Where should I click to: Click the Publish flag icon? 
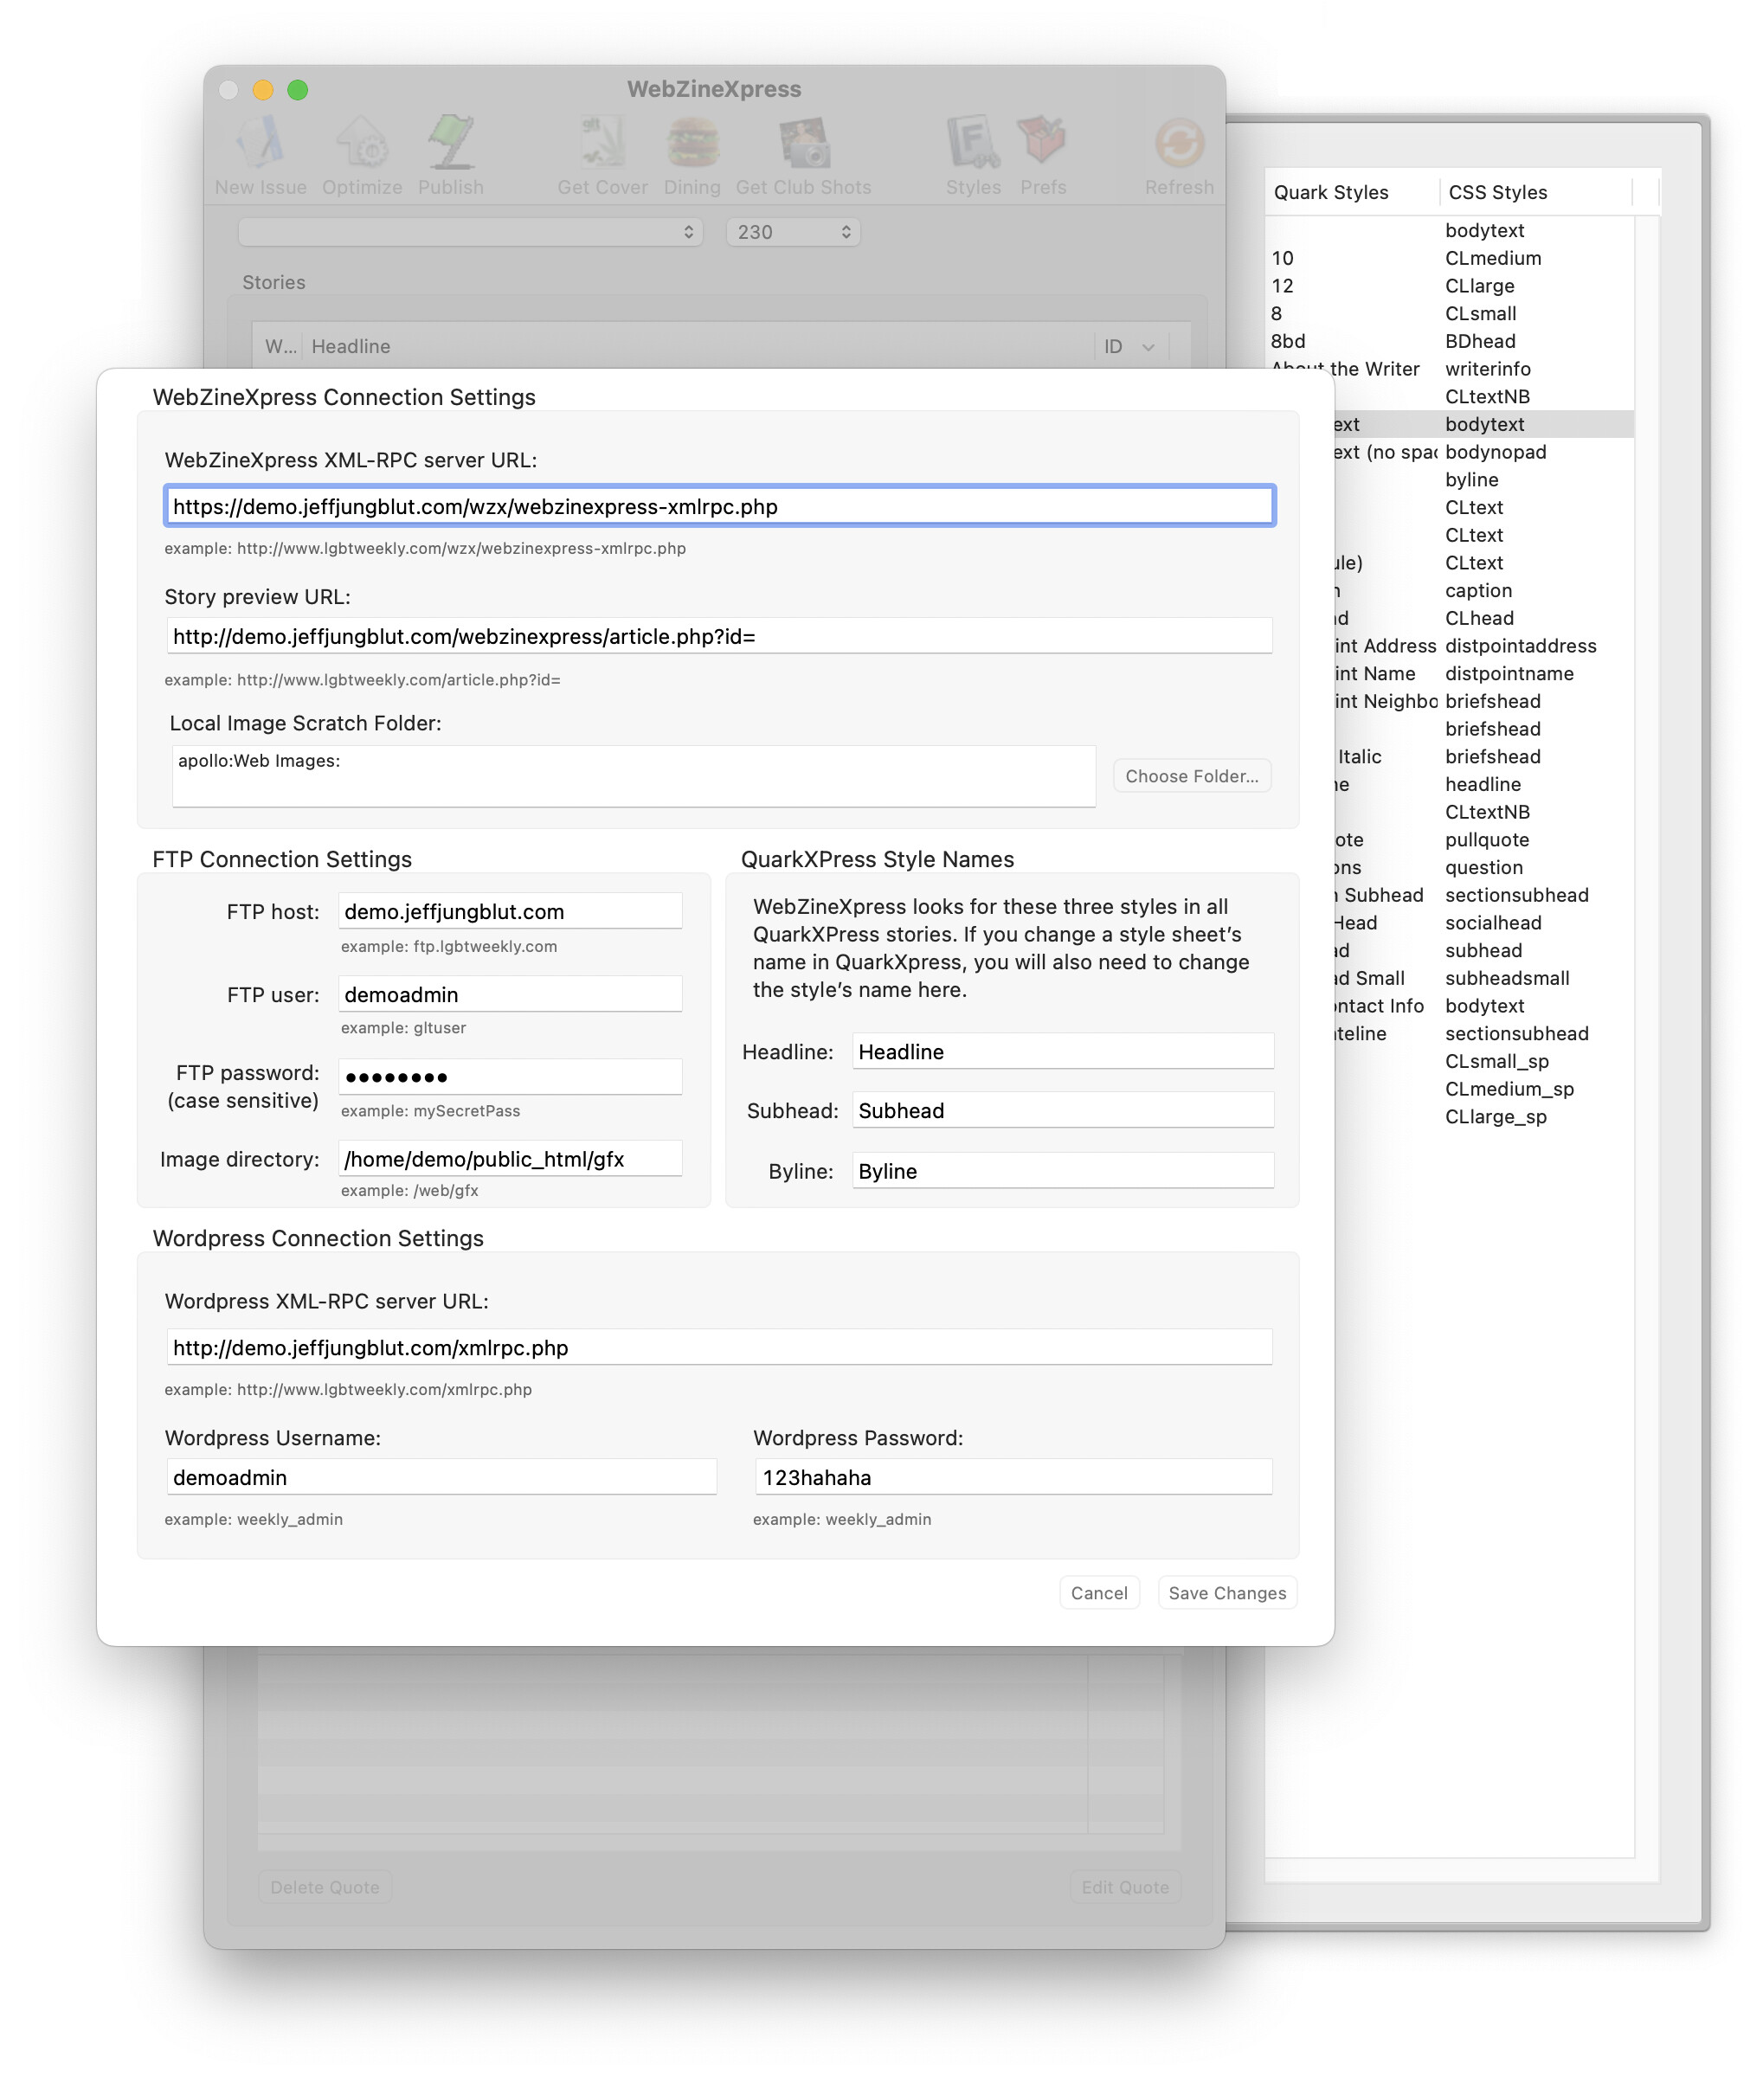pyautogui.click(x=450, y=143)
